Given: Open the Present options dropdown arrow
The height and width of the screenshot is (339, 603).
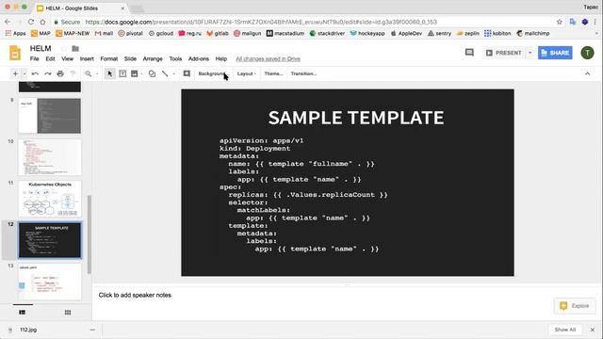Looking at the screenshot, I should click(530, 53).
